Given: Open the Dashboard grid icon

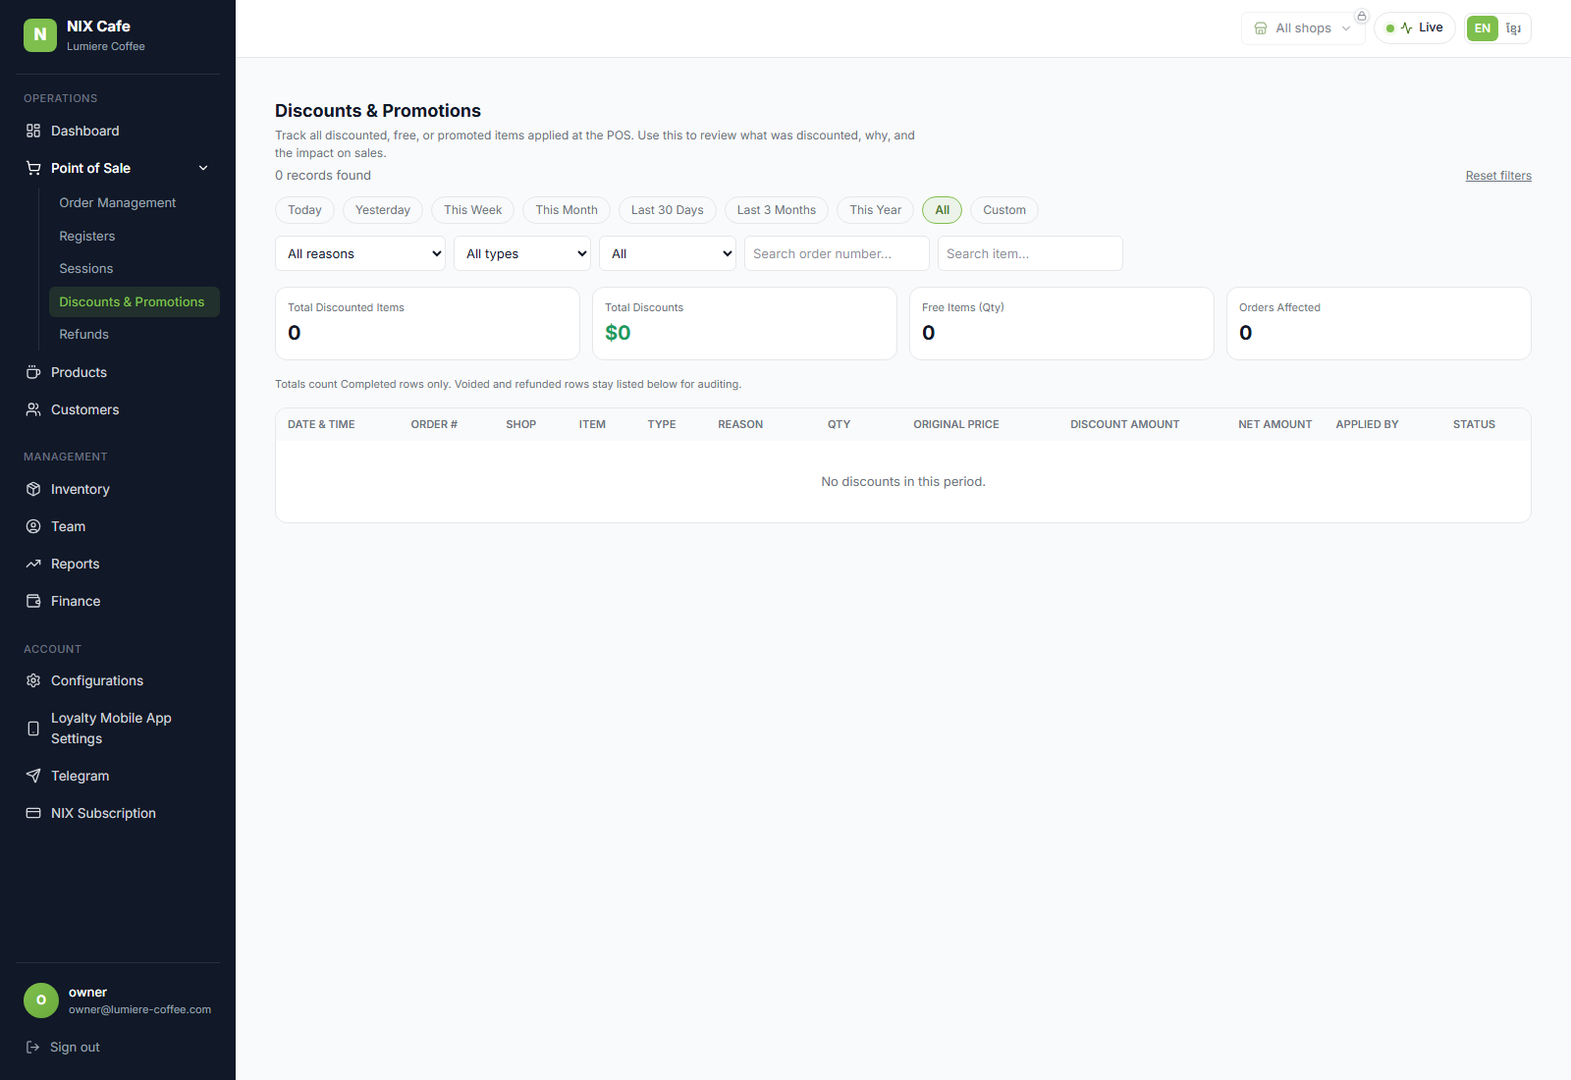Looking at the screenshot, I should point(33,131).
